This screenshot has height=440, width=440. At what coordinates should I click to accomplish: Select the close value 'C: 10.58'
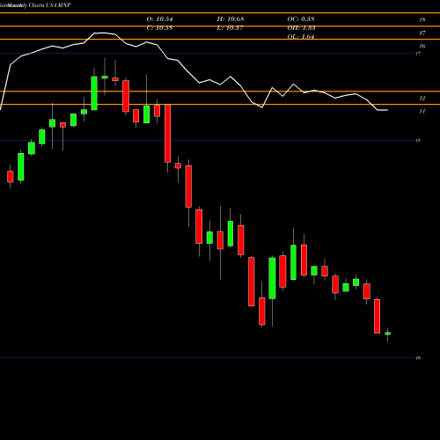[159, 28]
